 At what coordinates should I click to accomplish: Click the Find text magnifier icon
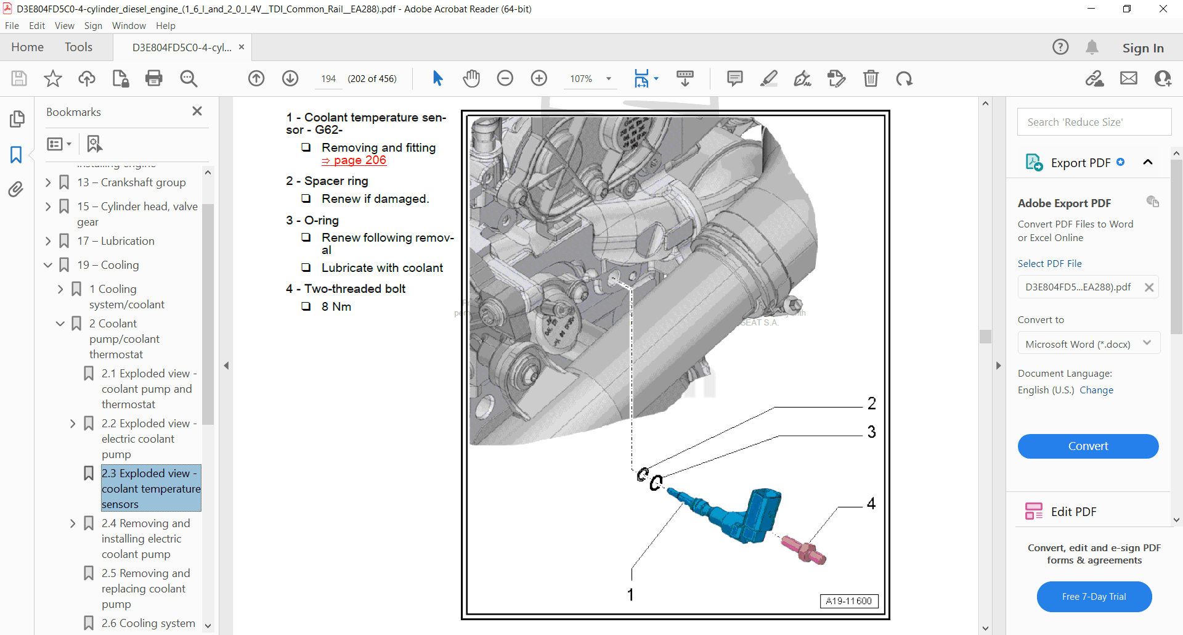point(189,78)
